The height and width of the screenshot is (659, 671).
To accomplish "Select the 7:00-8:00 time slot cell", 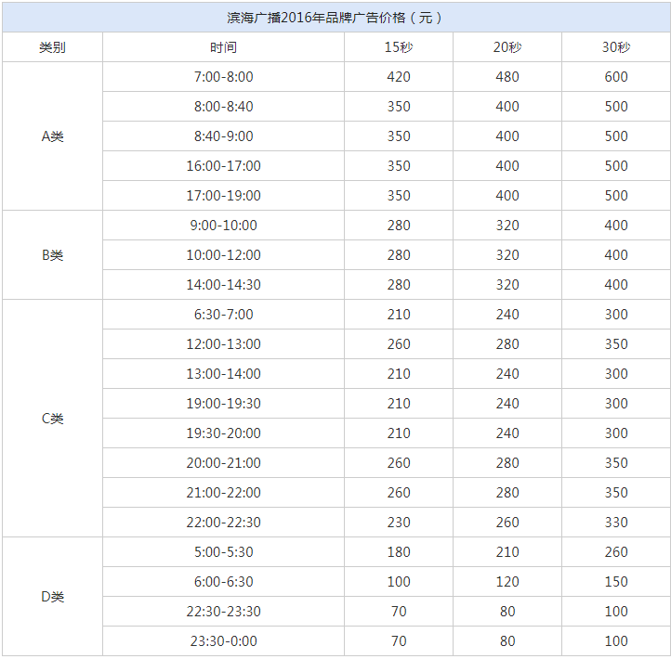I will pyautogui.click(x=223, y=77).
